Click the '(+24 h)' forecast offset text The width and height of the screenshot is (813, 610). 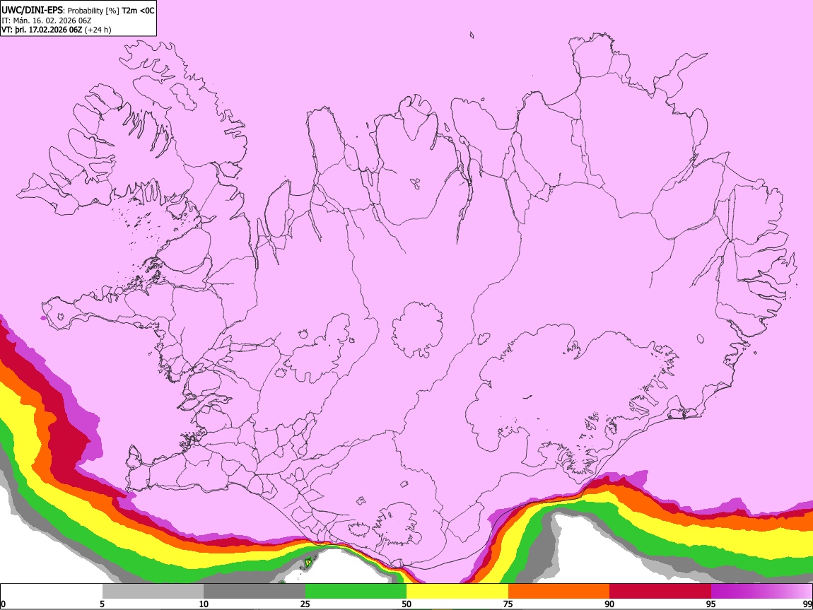98,30
